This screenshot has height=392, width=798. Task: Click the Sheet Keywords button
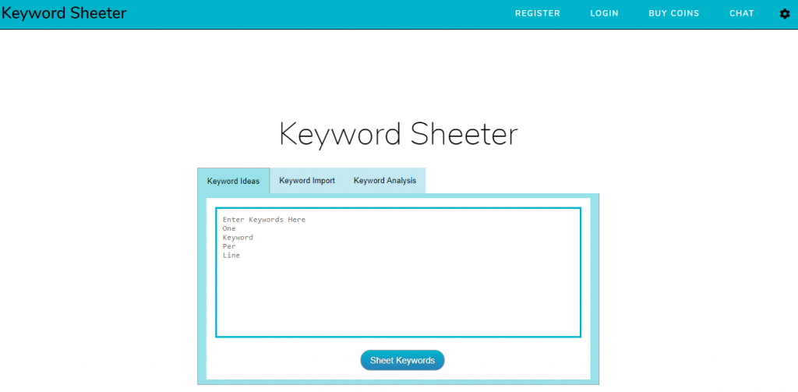[403, 360]
